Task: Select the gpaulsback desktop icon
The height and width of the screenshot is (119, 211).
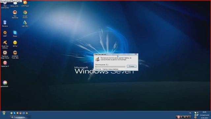Action: tap(5, 84)
